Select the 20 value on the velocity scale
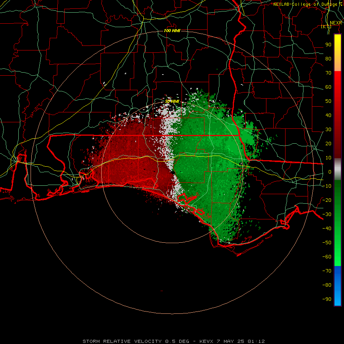 pyautogui.click(x=328, y=144)
